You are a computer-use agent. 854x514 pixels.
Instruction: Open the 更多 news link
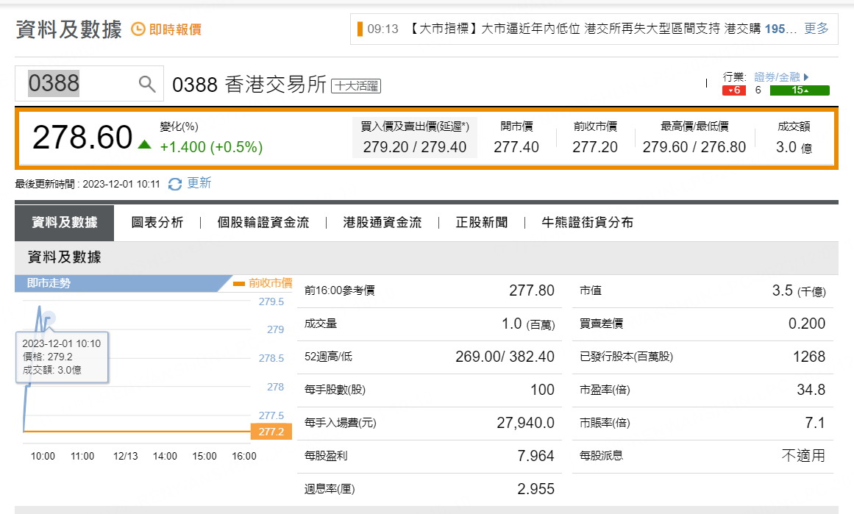816,29
